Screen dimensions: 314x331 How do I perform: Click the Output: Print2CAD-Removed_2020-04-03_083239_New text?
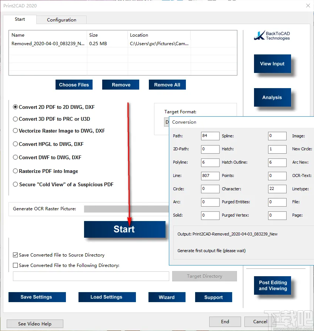[x=227, y=234]
